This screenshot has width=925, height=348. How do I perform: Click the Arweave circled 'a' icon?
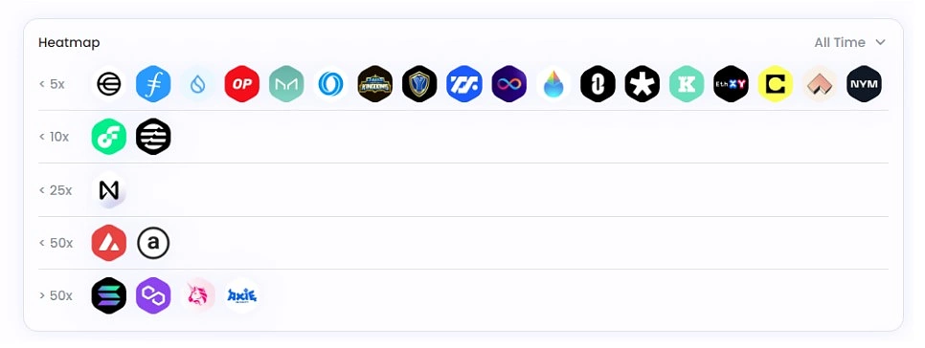point(153,243)
